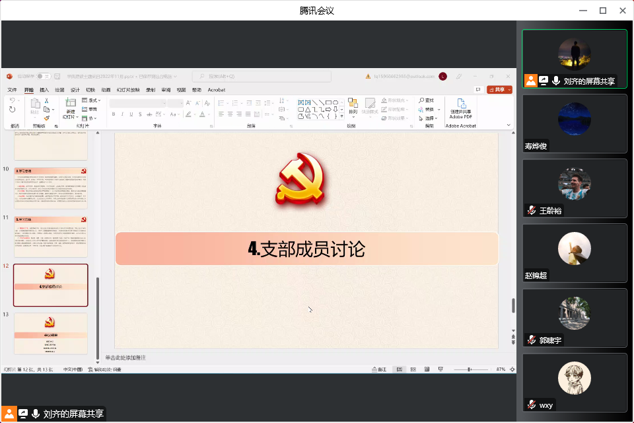
Task: Open the Insert ribbon tab
Action: pos(44,90)
